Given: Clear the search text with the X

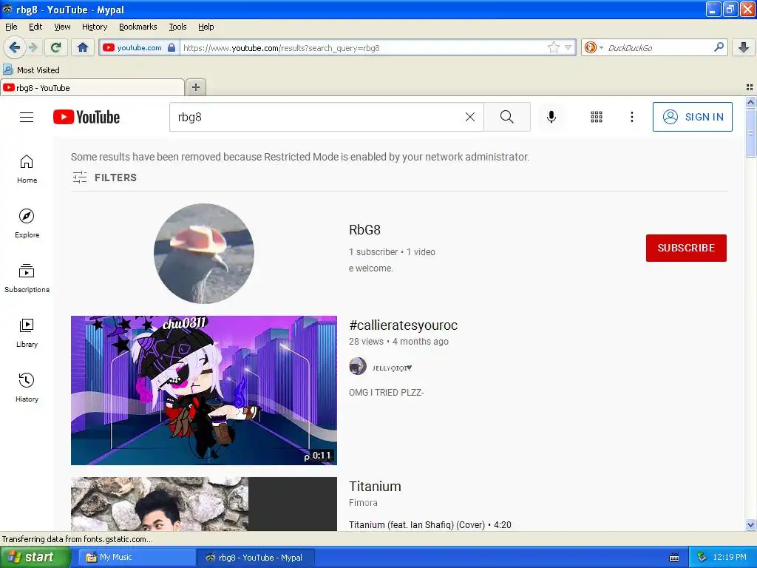Looking at the screenshot, I should tap(469, 117).
